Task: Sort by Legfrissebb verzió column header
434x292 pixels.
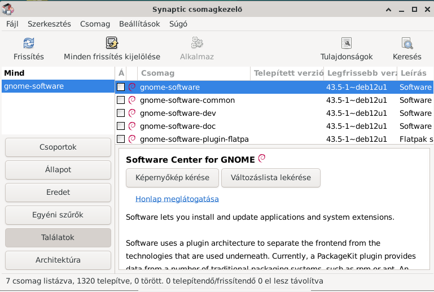Action: pos(361,73)
